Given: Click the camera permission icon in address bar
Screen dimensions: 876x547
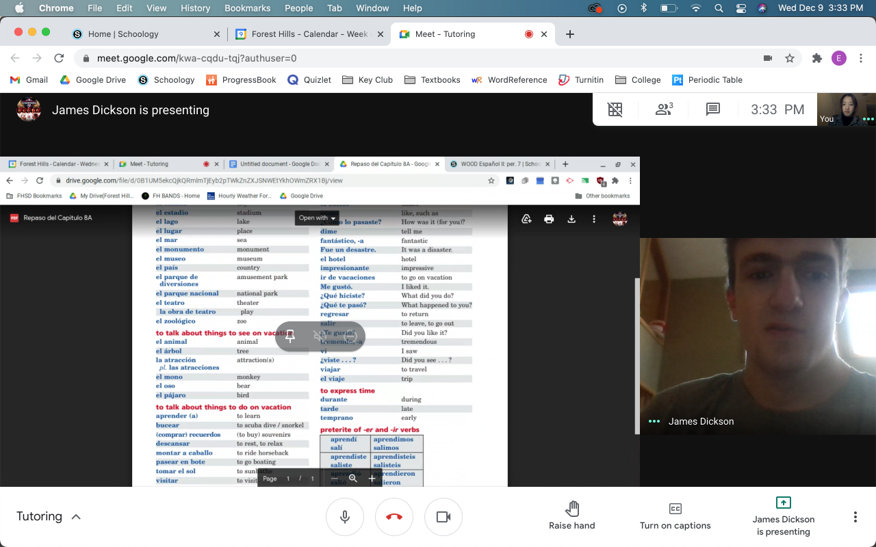Looking at the screenshot, I should pyautogui.click(x=768, y=58).
